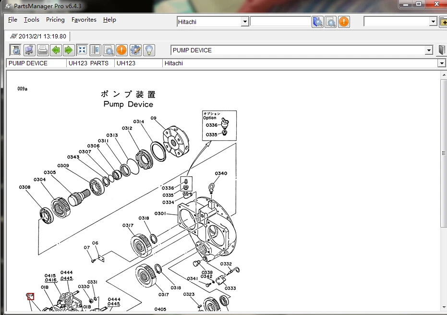The height and width of the screenshot is (315, 447).
Task: Toggle the fit-to-window arrows button
Action: point(82,50)
